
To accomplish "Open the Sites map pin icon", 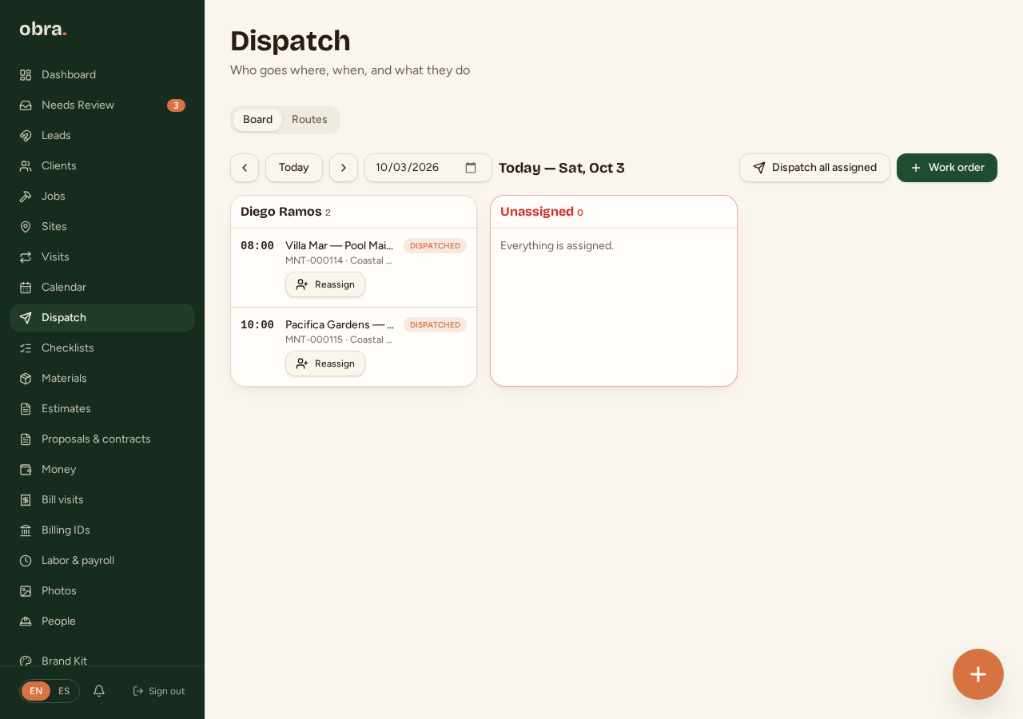I will coord(26,227).
